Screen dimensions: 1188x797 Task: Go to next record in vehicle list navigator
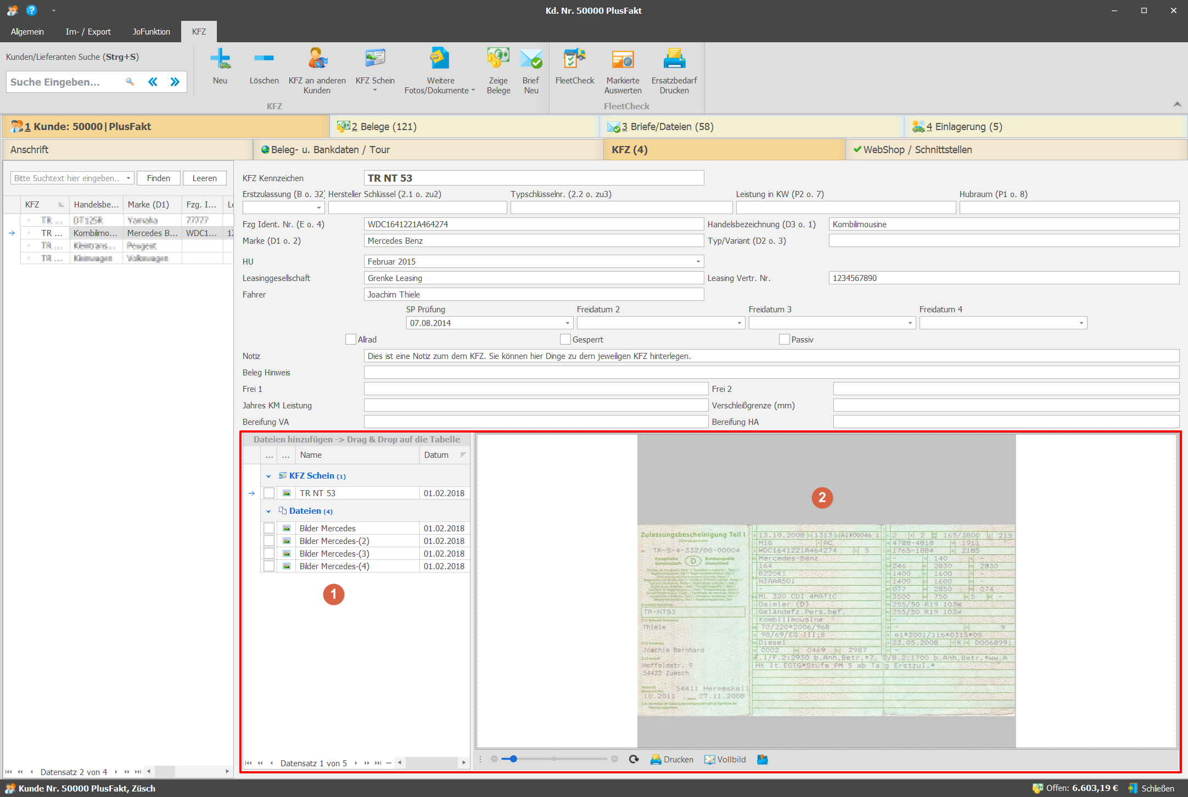click(116, 772)
